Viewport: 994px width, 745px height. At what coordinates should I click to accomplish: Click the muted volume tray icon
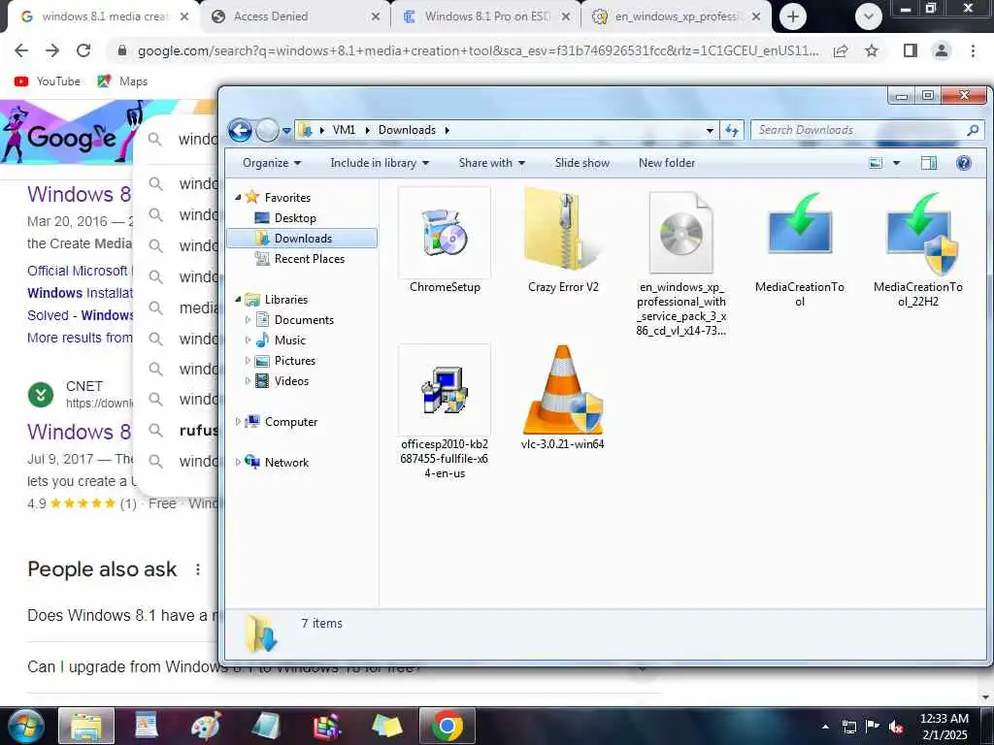(896, 727)
